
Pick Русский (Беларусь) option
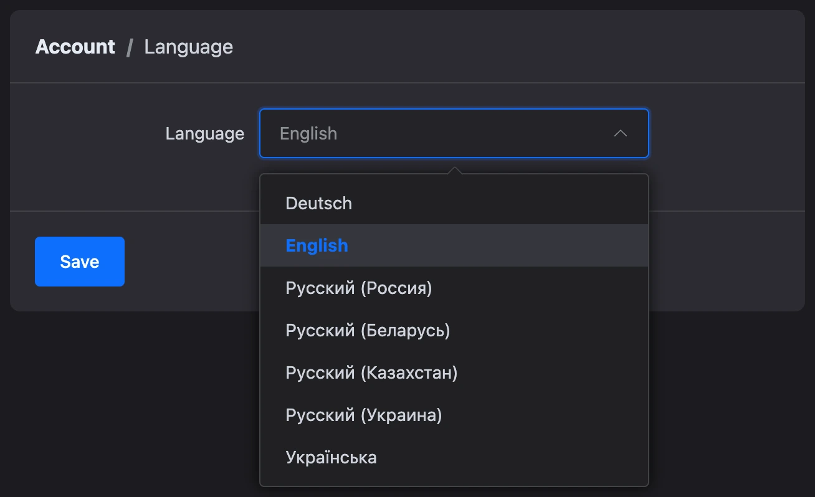(454, 330)
